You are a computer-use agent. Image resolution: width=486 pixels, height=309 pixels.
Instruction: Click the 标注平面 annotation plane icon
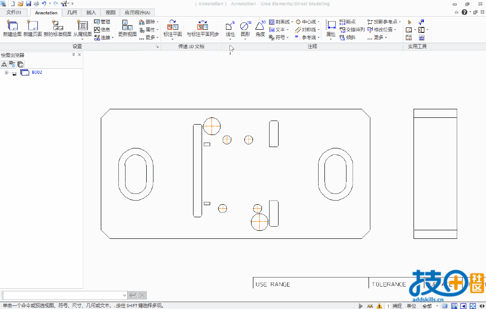[173, 26]
